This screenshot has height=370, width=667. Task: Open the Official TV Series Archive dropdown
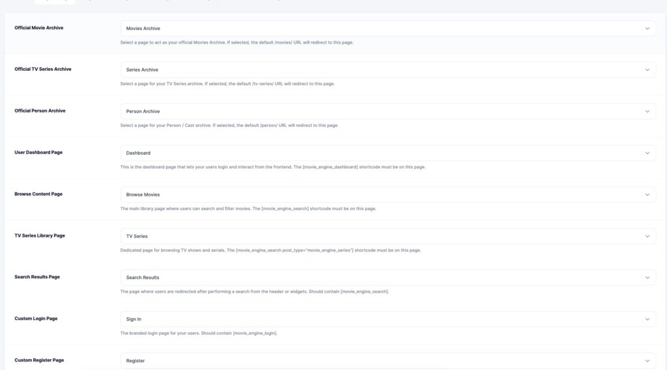click(388, 70)
